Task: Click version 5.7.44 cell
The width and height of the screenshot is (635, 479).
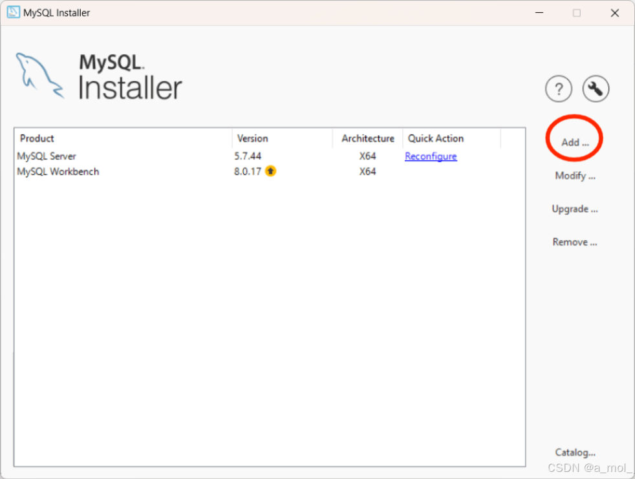Action: [x=248, y=156]
